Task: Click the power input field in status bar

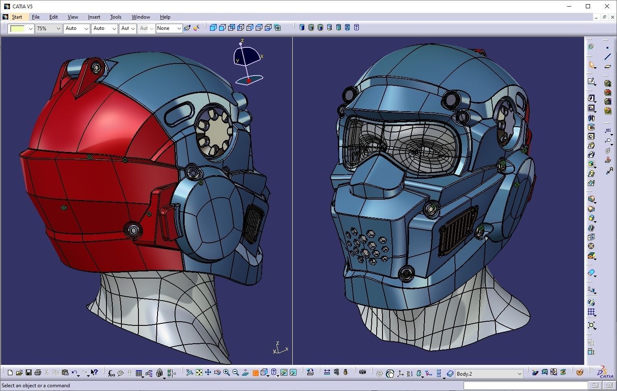Action: (526, 386)
